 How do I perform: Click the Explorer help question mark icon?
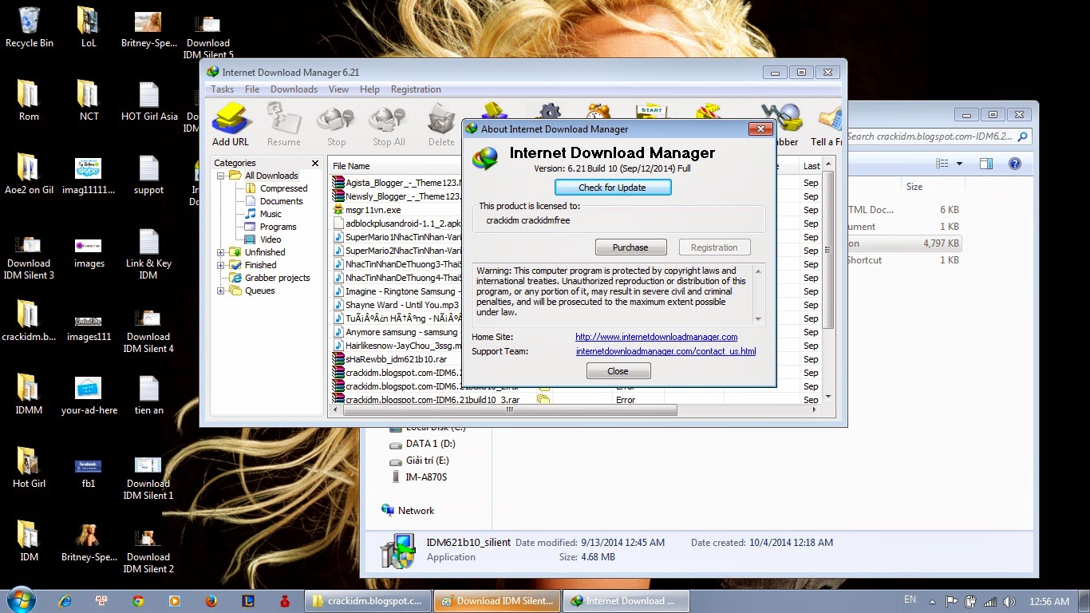1014,164
